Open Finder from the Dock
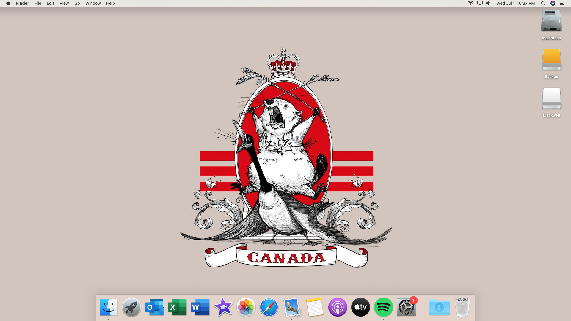The width and height of the screenshot is (571, 321). 109,307
